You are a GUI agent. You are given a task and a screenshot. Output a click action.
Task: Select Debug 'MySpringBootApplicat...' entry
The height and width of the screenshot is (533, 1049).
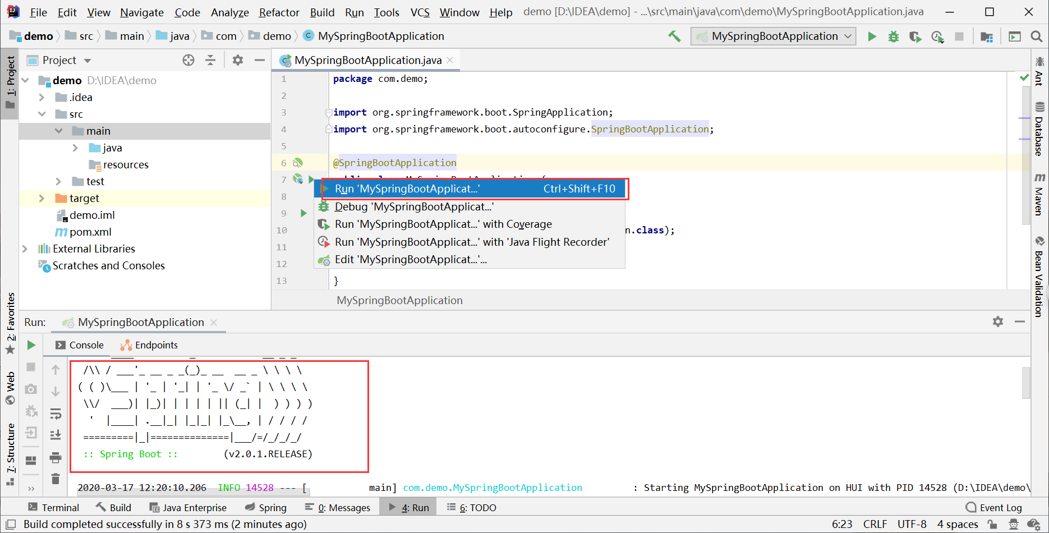pyautogui.click(x=471, y=207)
